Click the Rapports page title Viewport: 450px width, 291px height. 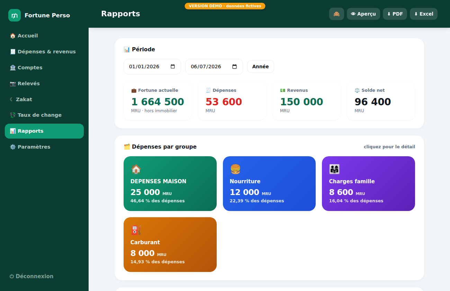point(120,14)
